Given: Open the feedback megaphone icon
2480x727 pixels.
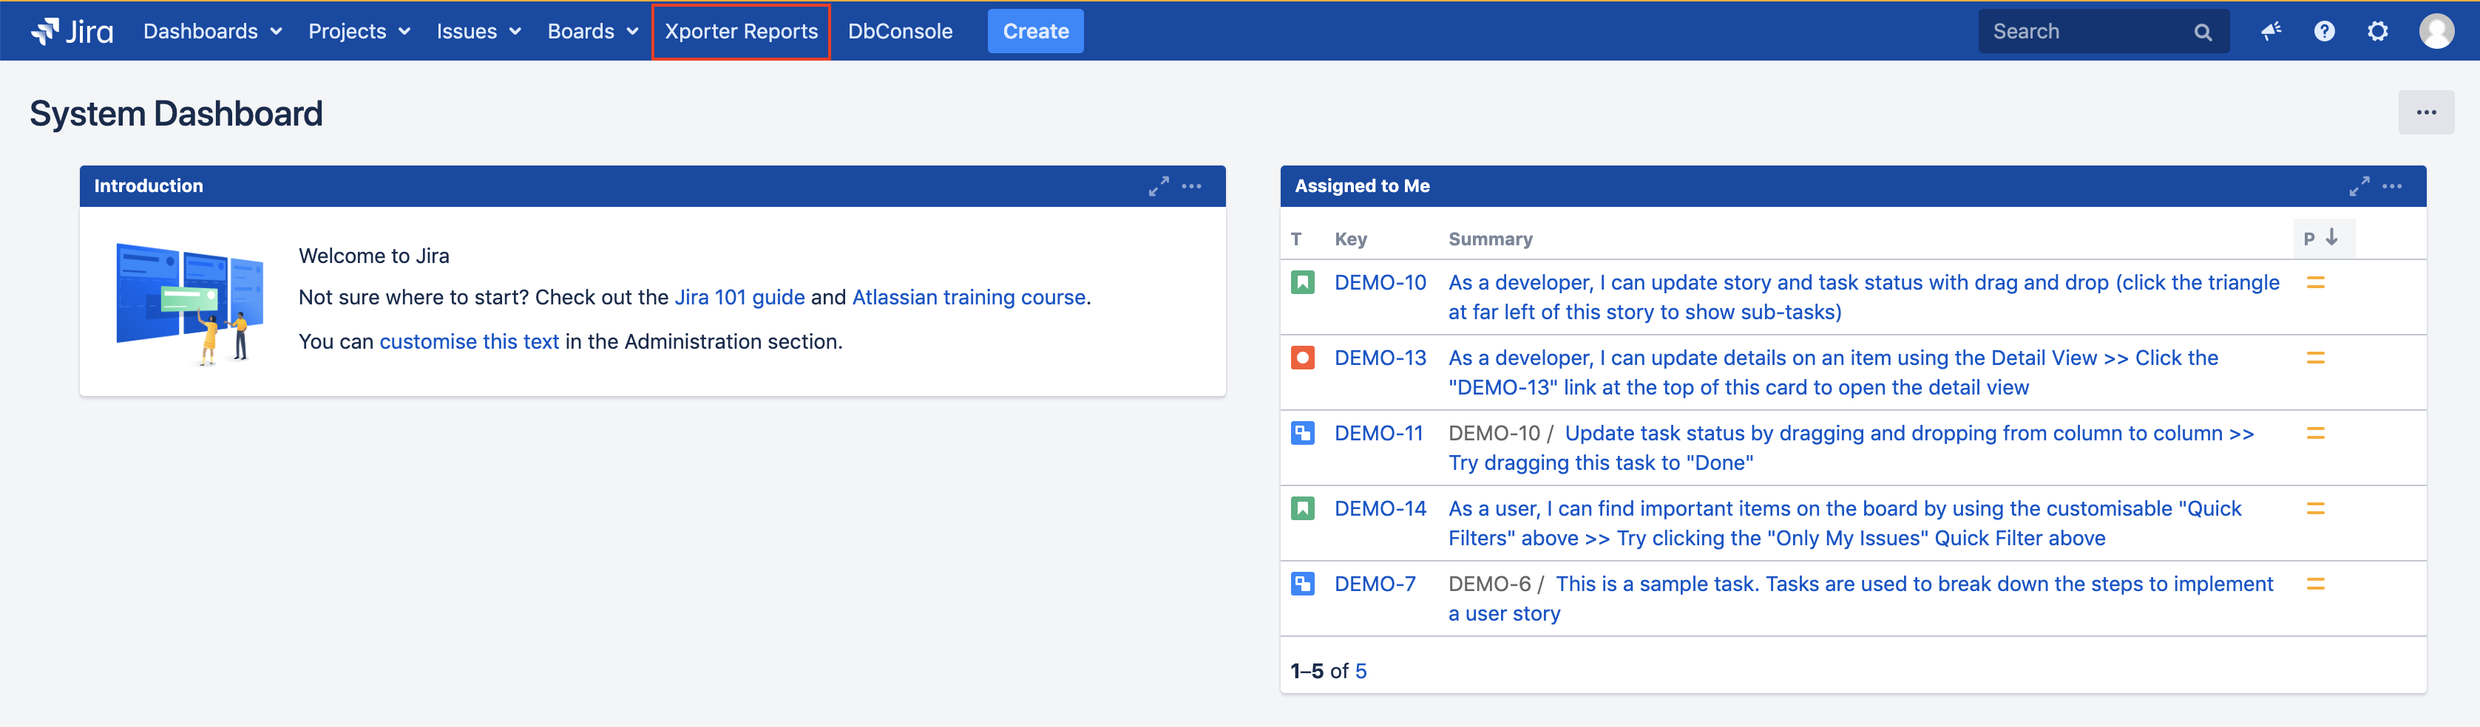Looking at the screenshot, I should pyautogui.click(x=2271, y=32).
